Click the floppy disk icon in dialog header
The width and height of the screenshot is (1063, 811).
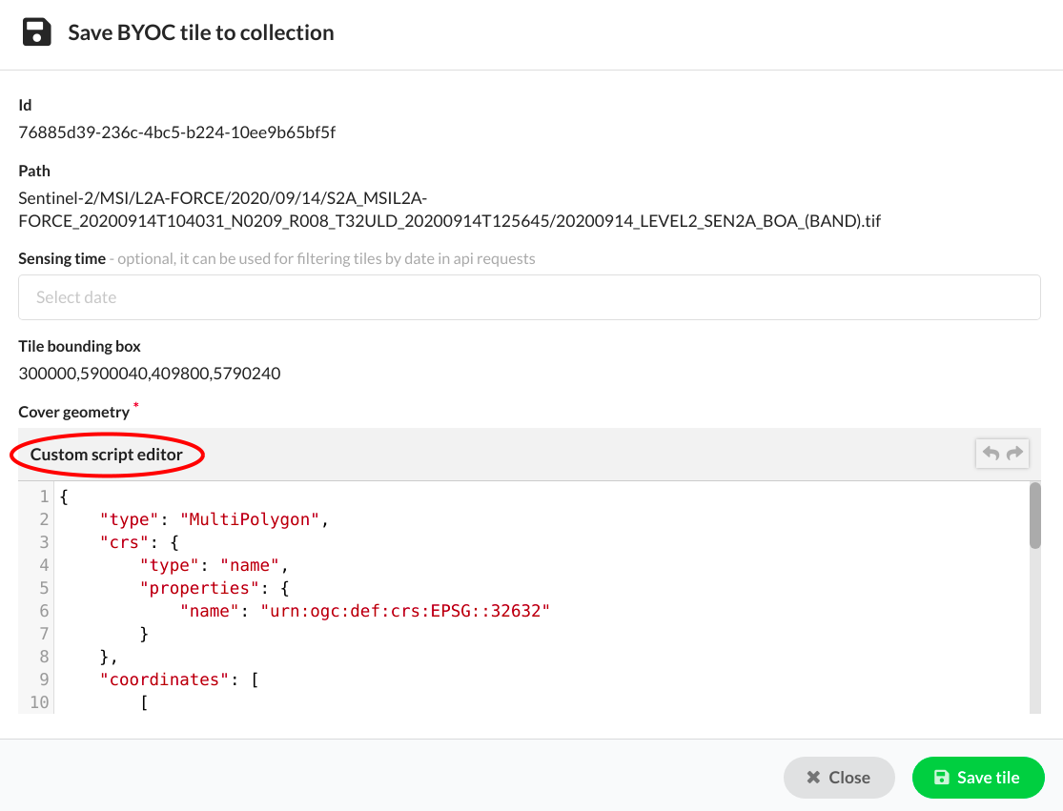click(x=36, y=32)
